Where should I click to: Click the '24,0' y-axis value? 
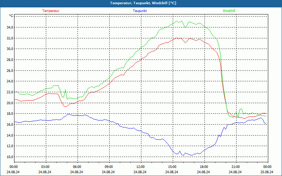click(x=10, y=81)
